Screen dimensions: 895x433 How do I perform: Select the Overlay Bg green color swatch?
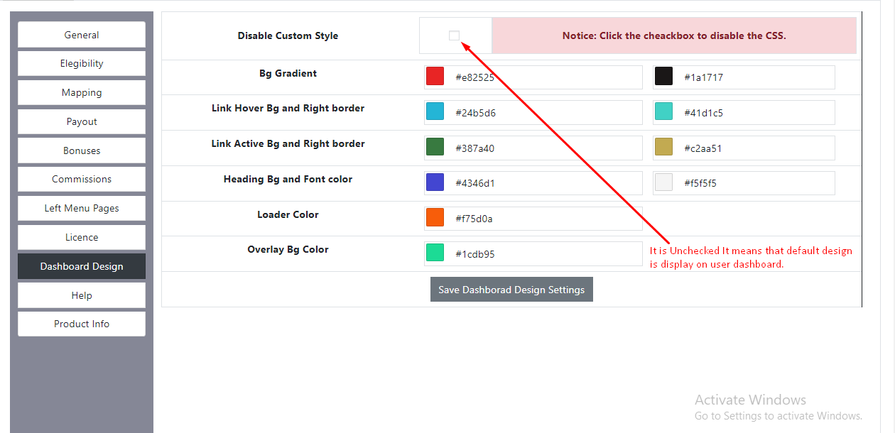click(435, 253)
